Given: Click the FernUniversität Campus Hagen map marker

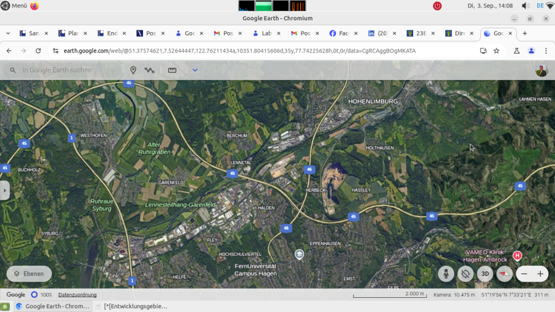Looking at the screenshot, I should [x=299, y=254].
